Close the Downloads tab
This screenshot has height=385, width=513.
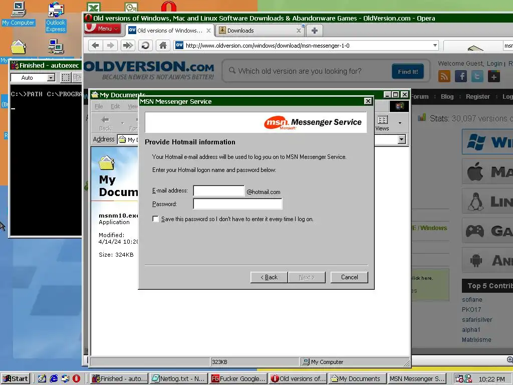point(299,31)
